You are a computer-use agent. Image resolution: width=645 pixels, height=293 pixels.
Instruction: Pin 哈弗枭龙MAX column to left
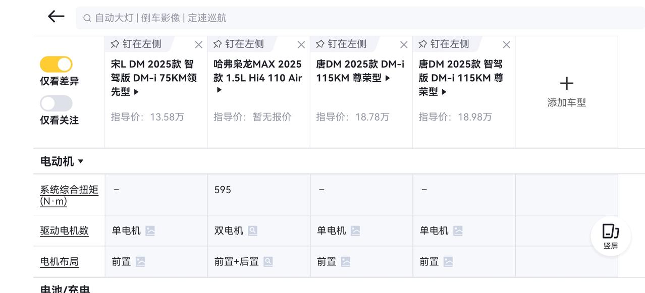tap(238, 44)
